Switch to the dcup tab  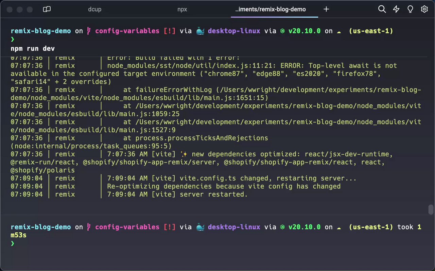coord(94,9)
